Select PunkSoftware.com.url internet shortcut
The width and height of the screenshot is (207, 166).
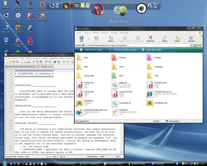161,94
